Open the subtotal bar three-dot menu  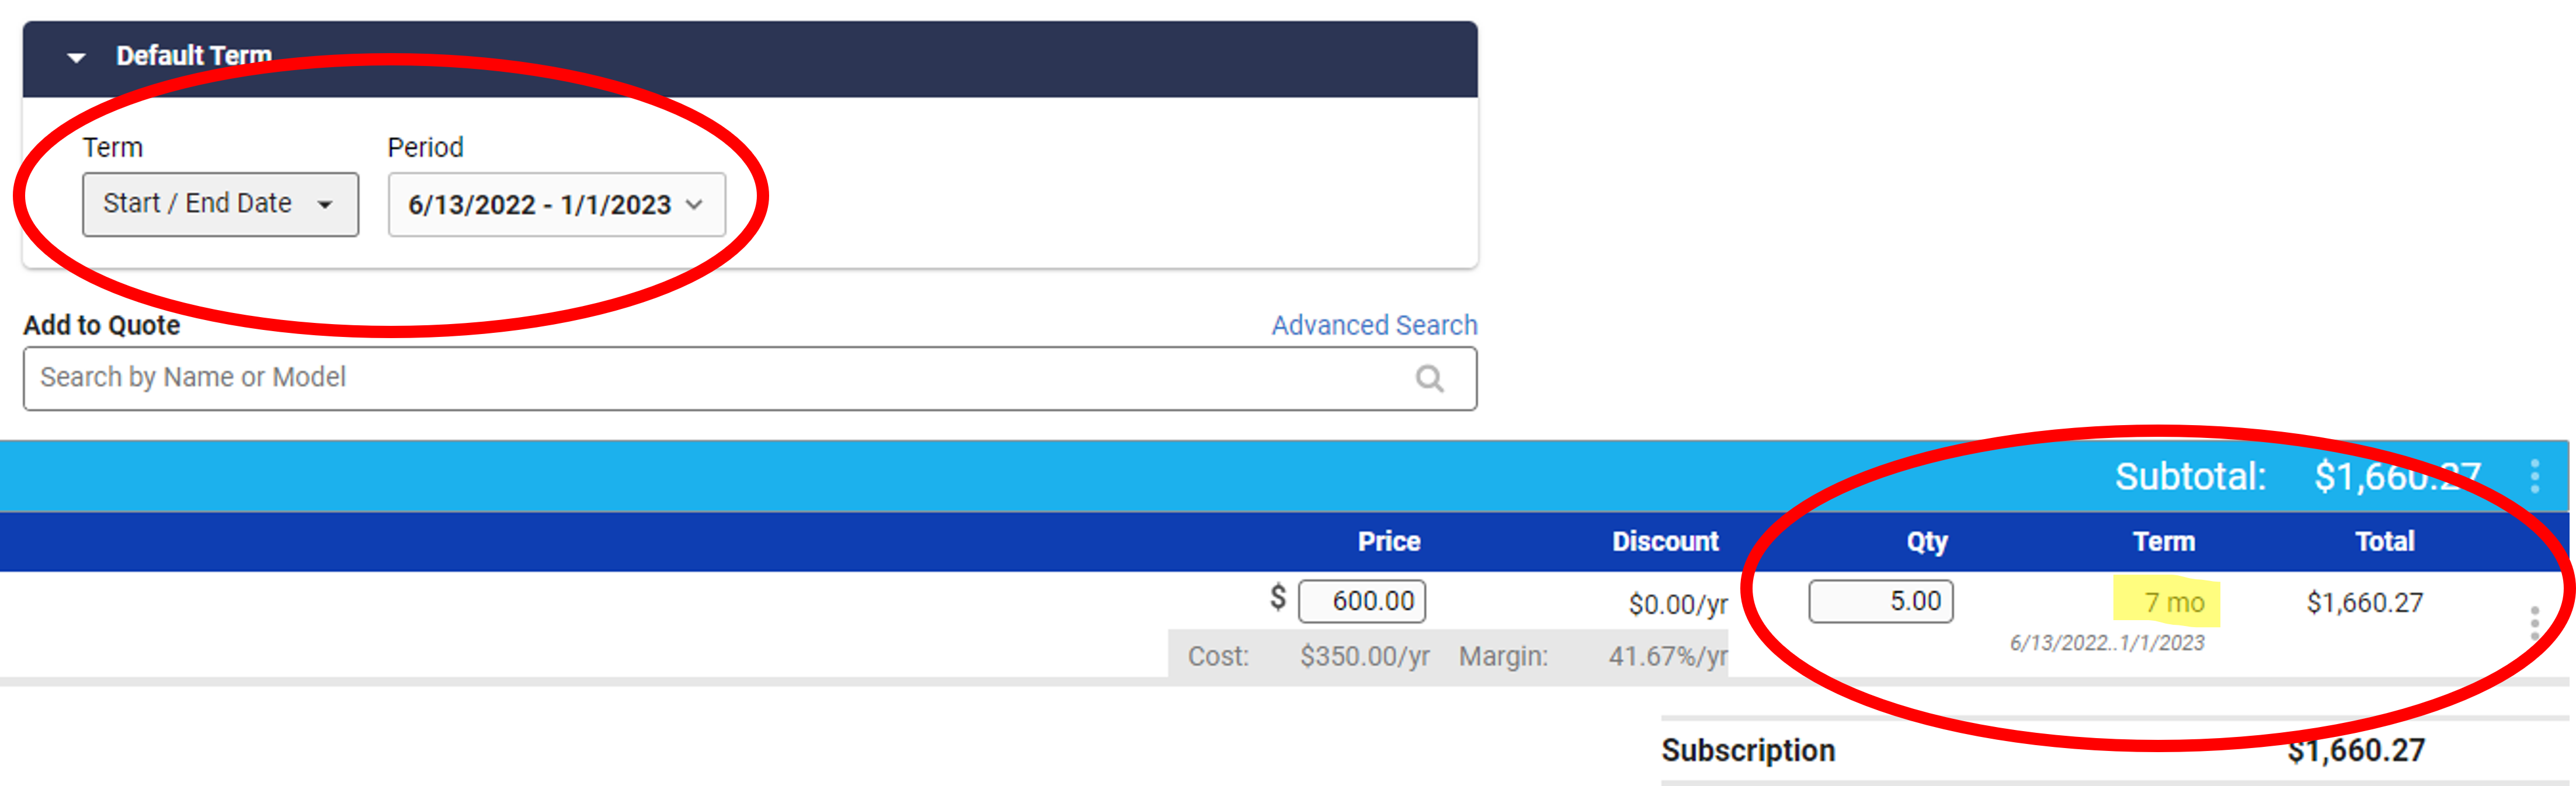pos(2535,476)
